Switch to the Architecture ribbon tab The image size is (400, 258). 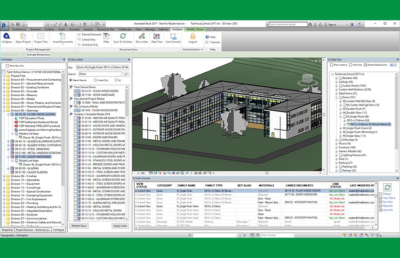(19, 29)
